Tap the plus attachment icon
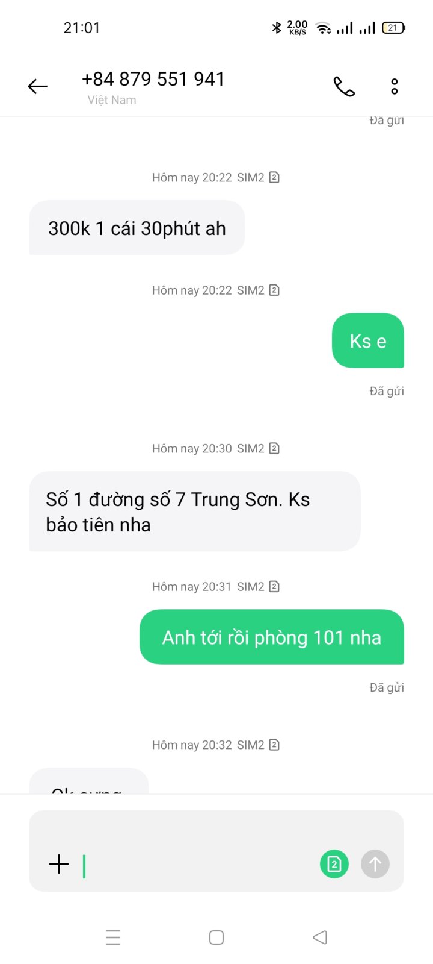This screenshot has height=964, width=433. click(x=59, y=864)
